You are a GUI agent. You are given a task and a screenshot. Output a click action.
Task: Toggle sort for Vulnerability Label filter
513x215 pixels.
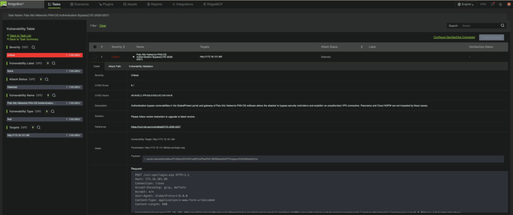(48, 63)
